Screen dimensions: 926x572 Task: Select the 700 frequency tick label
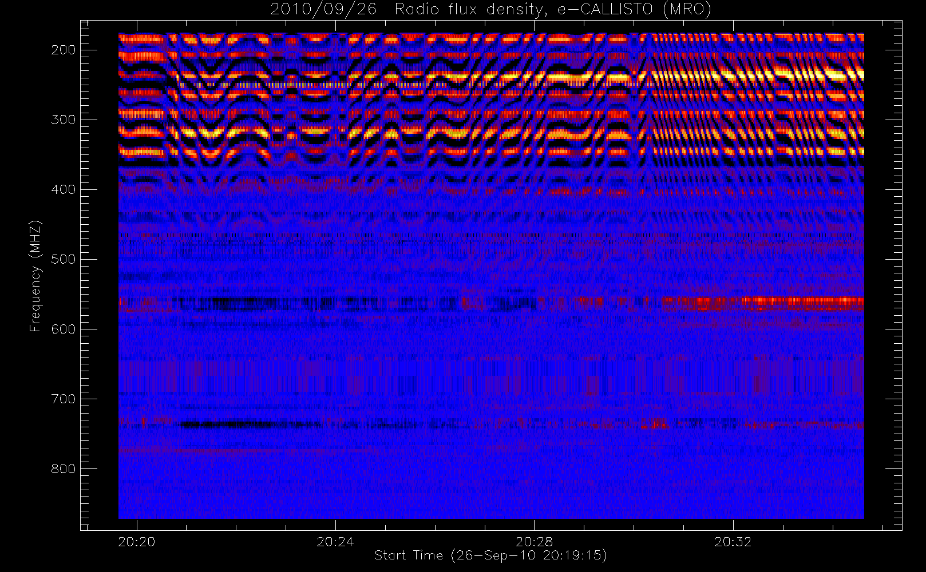pyautogui.click(x=64, y=399)
